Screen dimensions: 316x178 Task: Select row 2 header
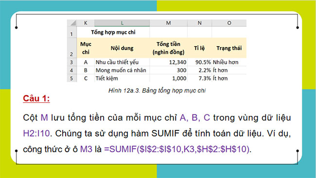click(x=72, y=48)
